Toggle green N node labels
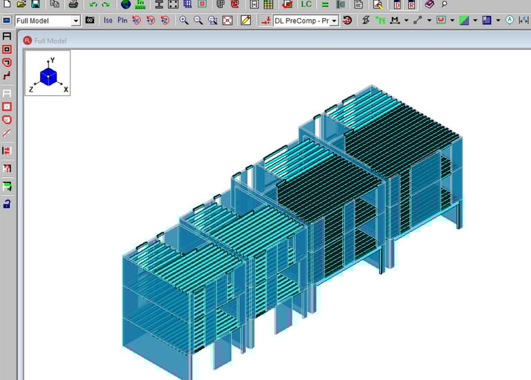 [x=380, y=20]
